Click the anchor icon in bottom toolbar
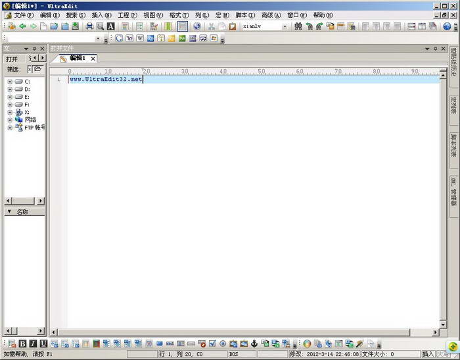The width and height of the screenshot is (460, 360). click(254, 344)
